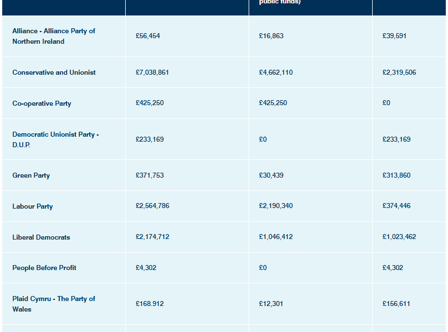Select the £16,863 Alliance figure
Viewport: 448px width, 332px height.
(271, 36)
